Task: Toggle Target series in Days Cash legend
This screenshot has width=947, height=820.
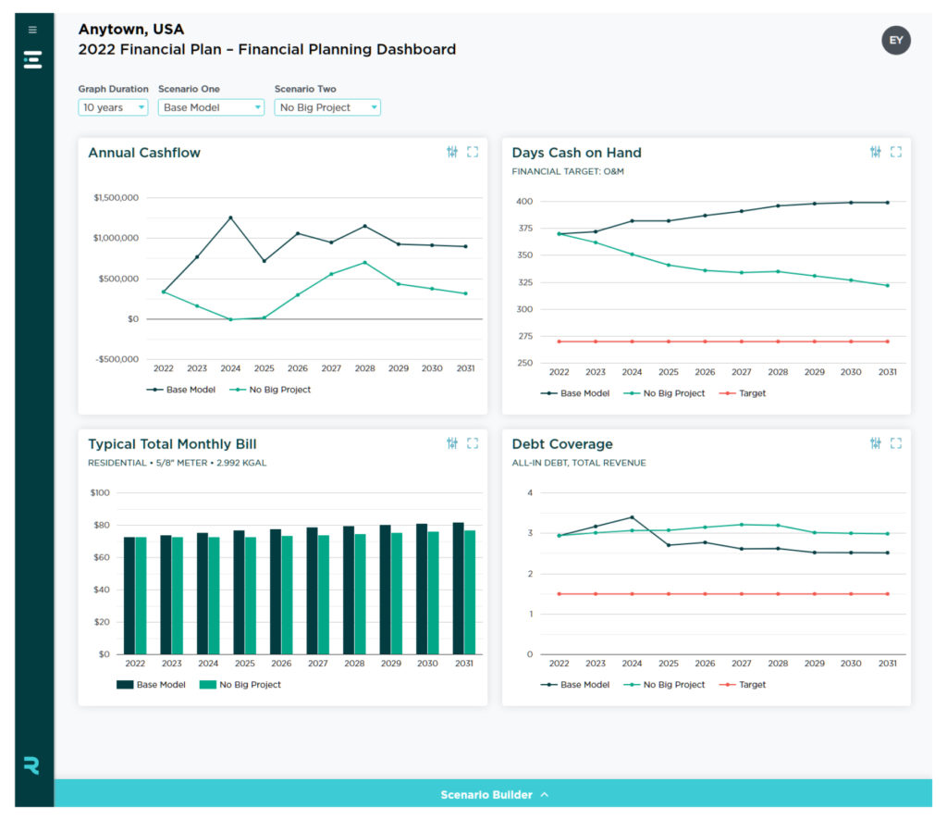Action: [743, 393]
